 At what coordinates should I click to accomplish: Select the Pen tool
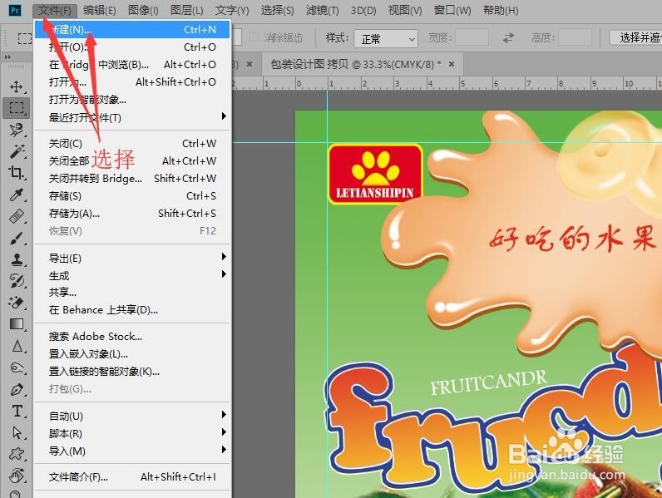pos(17,389)
